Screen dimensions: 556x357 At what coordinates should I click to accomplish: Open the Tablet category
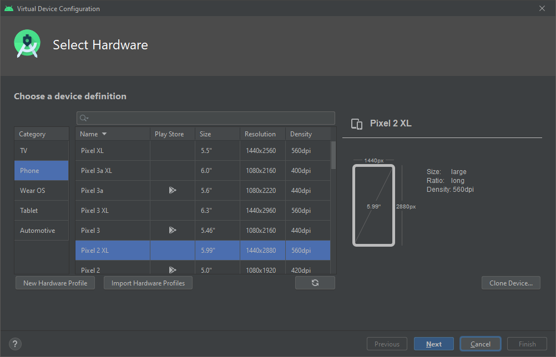[x=41, y=210]
